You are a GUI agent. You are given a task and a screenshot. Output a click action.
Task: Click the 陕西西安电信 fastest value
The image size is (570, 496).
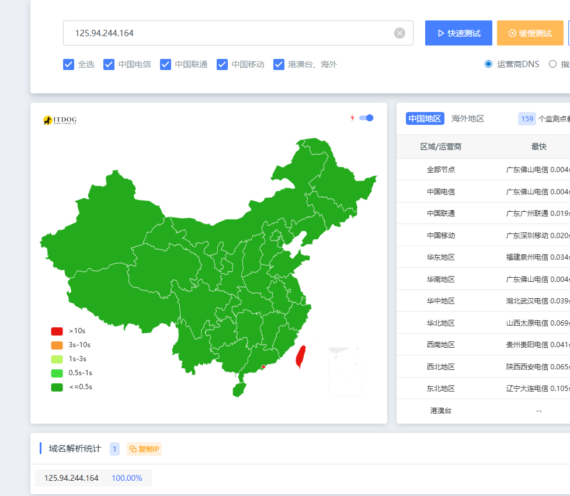[538, 366]
